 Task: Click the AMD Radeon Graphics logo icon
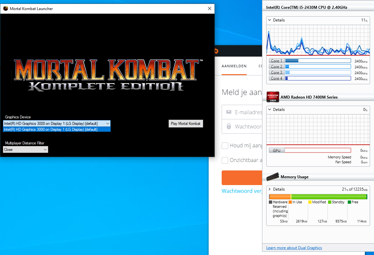(x=273, y=97)
